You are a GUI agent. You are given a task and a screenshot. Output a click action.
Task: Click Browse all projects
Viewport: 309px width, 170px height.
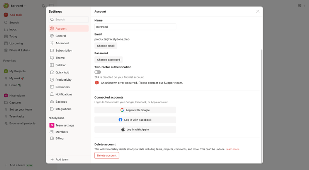coord(22,123)
